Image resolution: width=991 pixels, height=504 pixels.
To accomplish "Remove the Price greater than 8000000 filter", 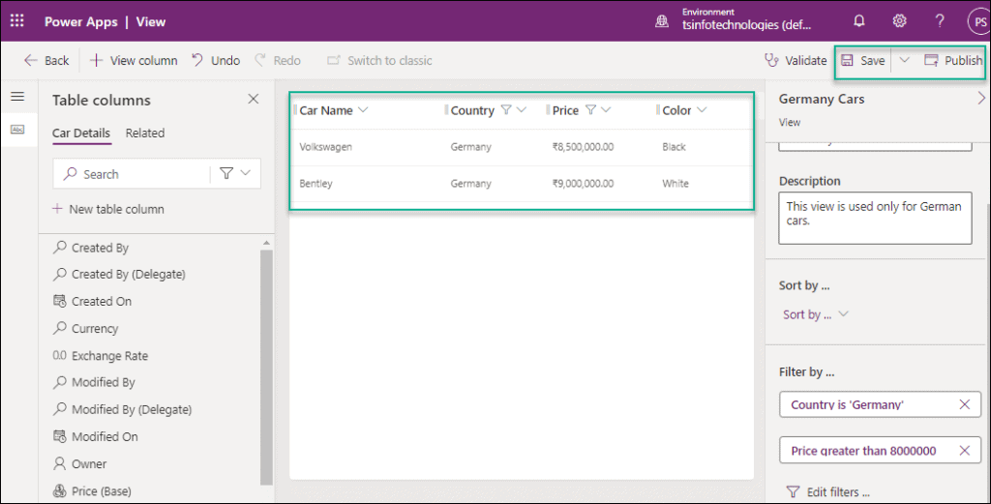I will tap(965, 451).
